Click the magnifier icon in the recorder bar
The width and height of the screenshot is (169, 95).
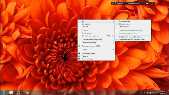tap(115, 3)
